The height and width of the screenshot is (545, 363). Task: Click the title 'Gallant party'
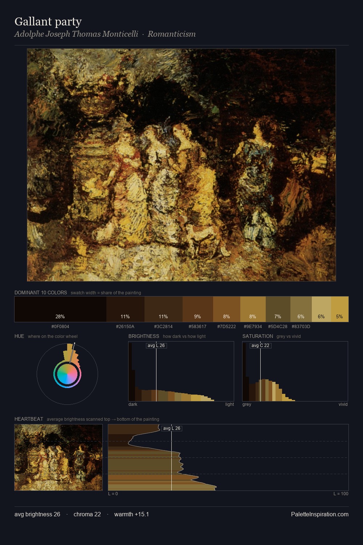(x=48, y=21)
